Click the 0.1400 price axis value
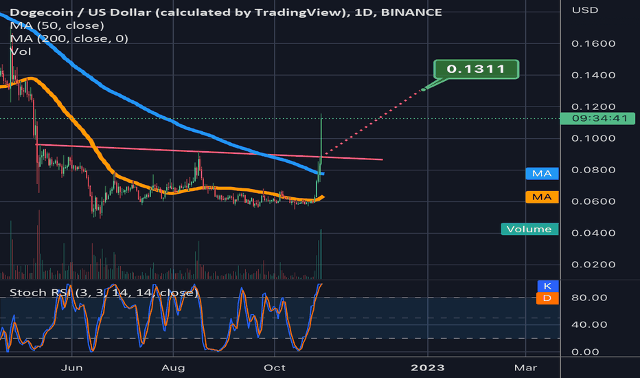 pyautogui.click(x=593, y=75)
